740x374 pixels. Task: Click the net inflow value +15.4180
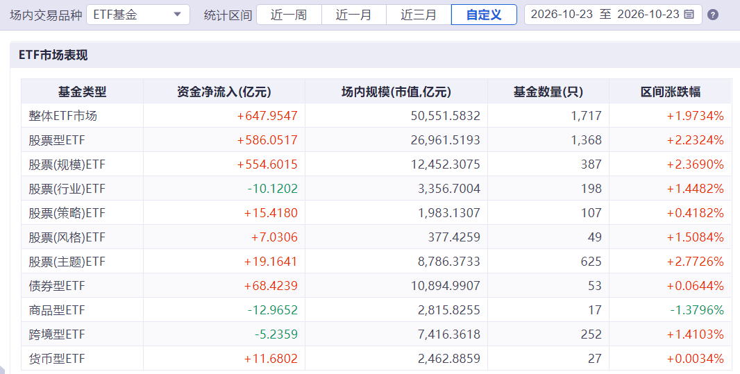(x=271, y=213)
